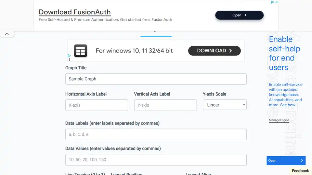Image resolution: width=312 pixels, height=175 pixels.
Task: Open the Feedback tab at bottom right
Action: [300, 171]
